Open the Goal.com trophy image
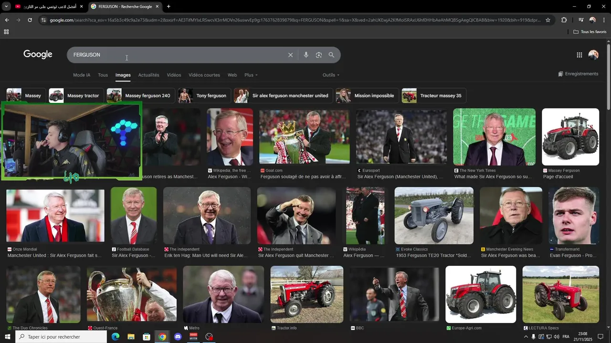 pyautogui.click(x=305, y=137)
